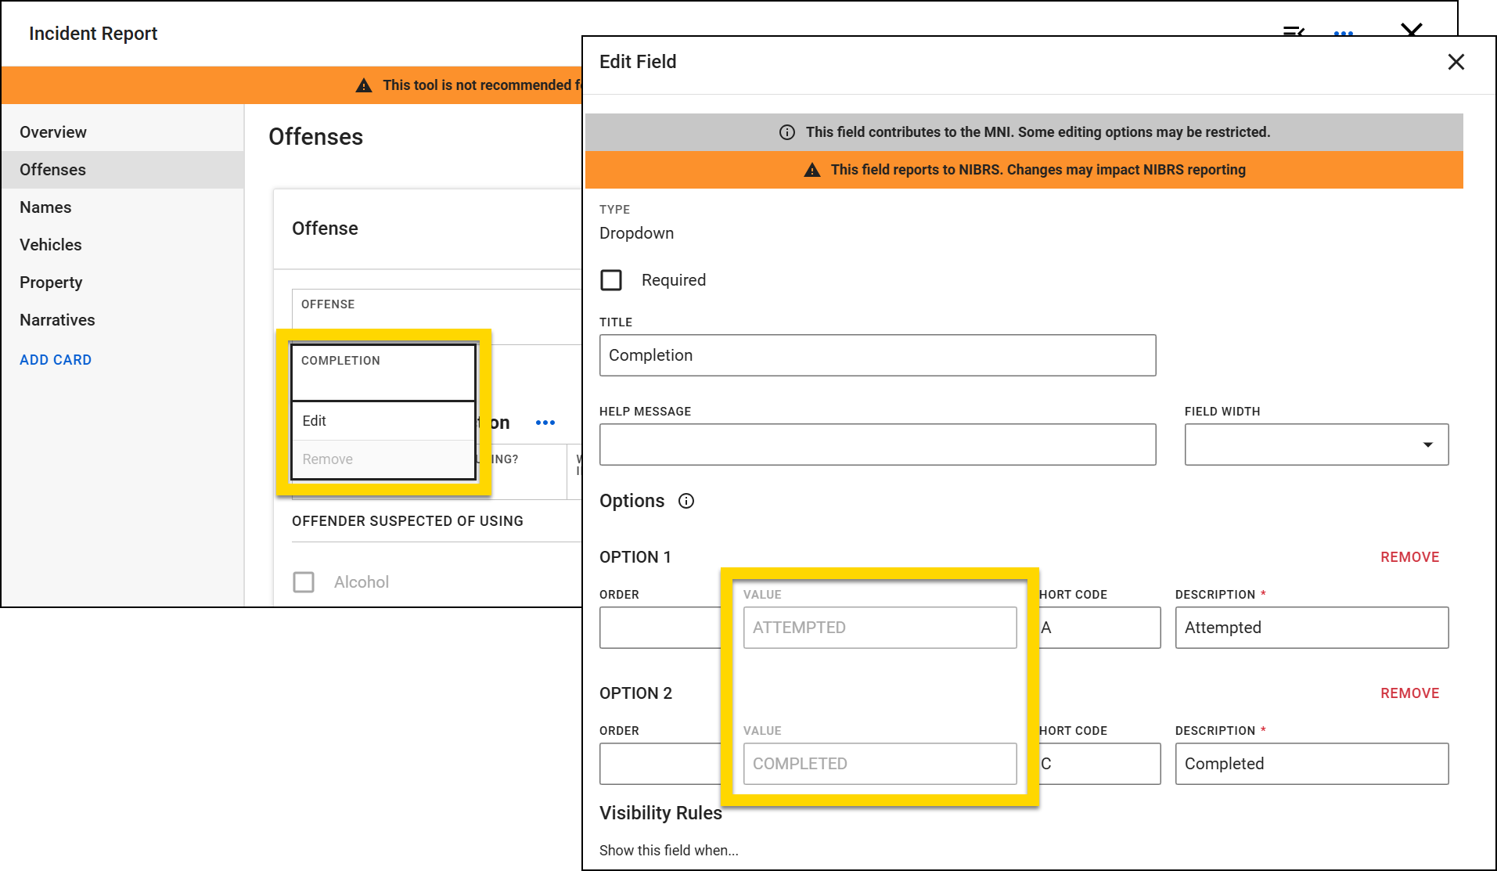Click the info icon in the MNI restriction banner
Image resolution: width=1497 pixels, height=871 pixels.
(x=787, y=132)
